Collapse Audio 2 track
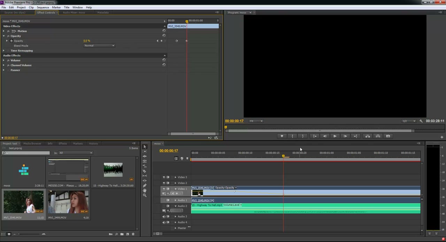Viewport: 446px width, 242px height. tap(175, 206)
